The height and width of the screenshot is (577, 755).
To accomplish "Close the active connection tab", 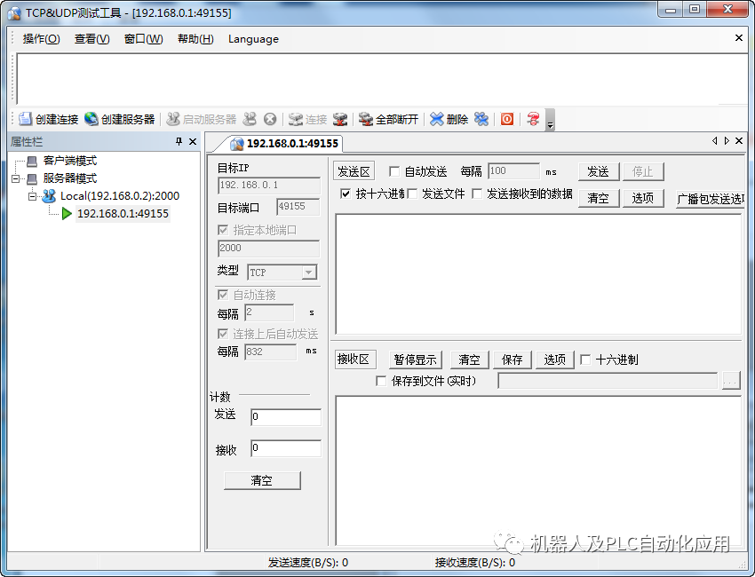I will tap(739, 140).
